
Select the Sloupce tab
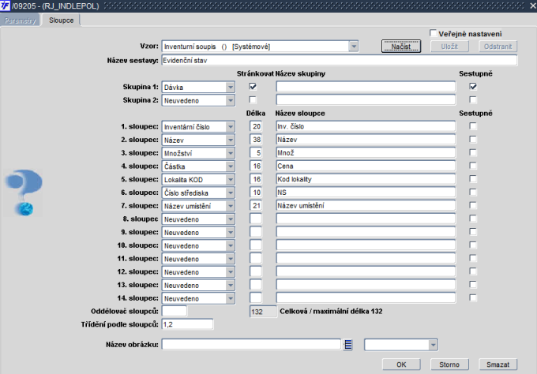pyautogui.click(x=61, y=21)
